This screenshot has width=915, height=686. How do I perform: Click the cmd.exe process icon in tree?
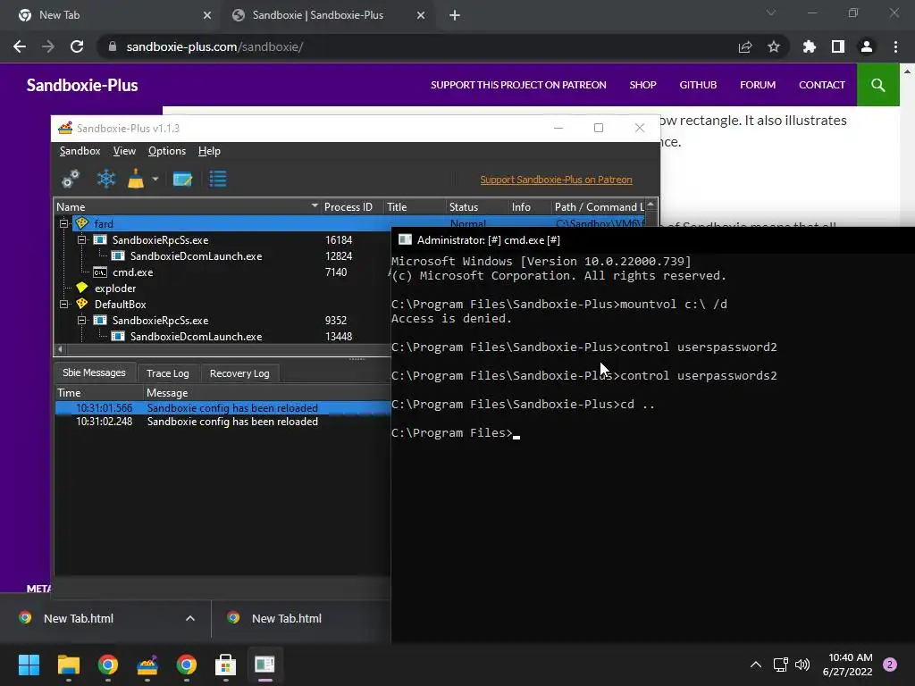[100, 272]
